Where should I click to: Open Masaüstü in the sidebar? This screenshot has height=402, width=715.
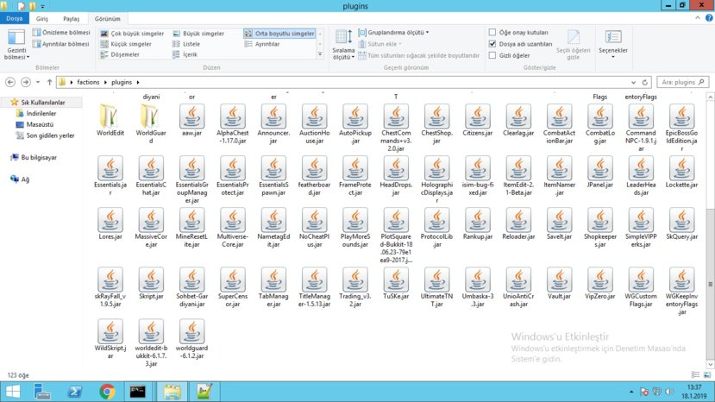[34, 124]
